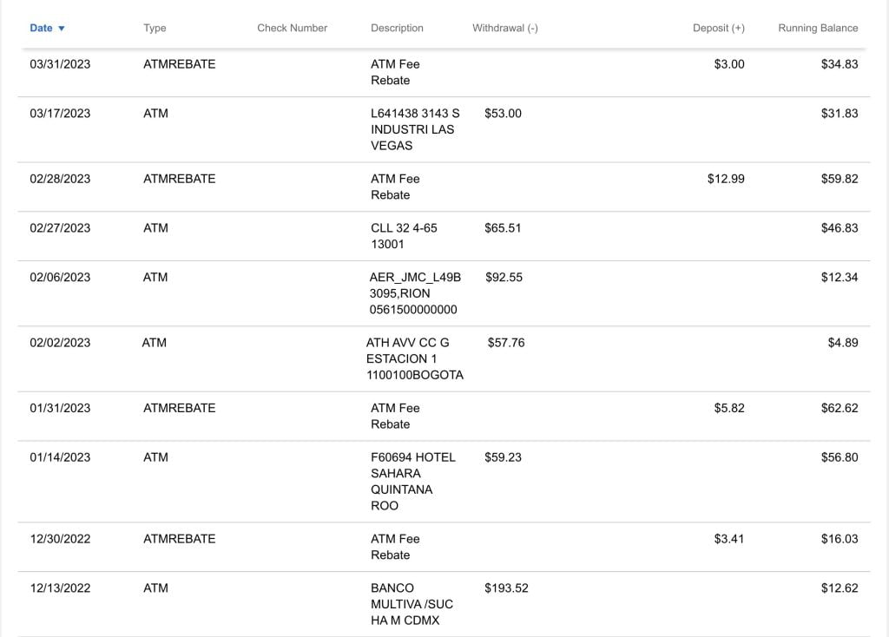Click the Withdrawal (-) column header
The image size is (889, 637).
[504, 28]
